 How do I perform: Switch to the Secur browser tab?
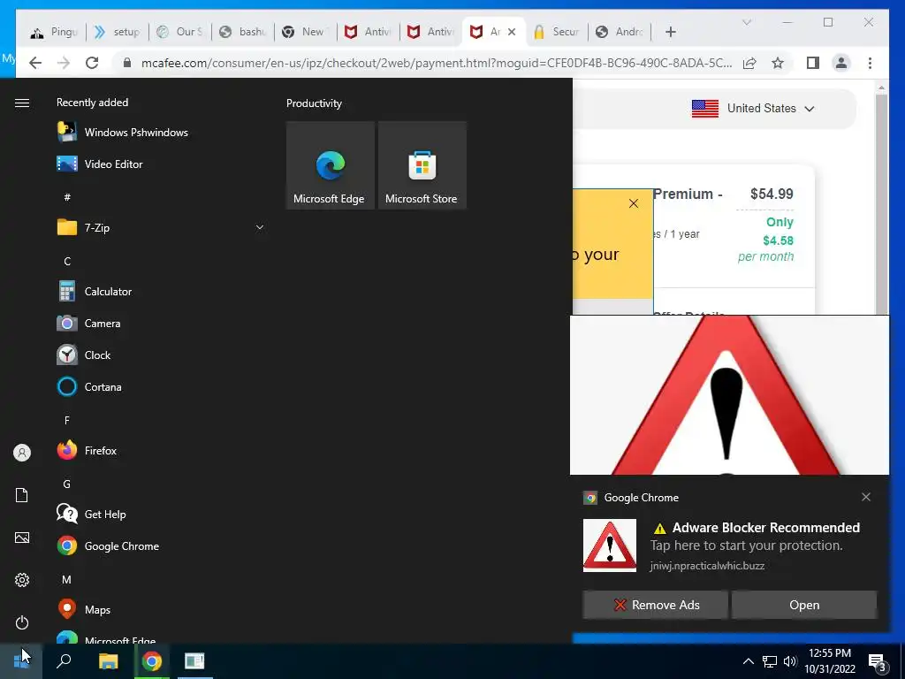pyautogui.click(x=557, y=32)
